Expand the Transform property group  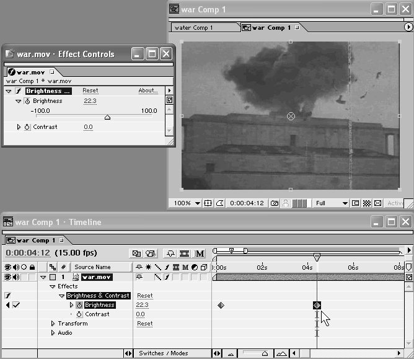point(53,324)
